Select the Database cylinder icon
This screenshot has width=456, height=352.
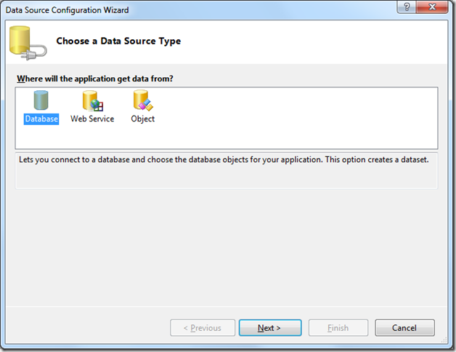41,101
